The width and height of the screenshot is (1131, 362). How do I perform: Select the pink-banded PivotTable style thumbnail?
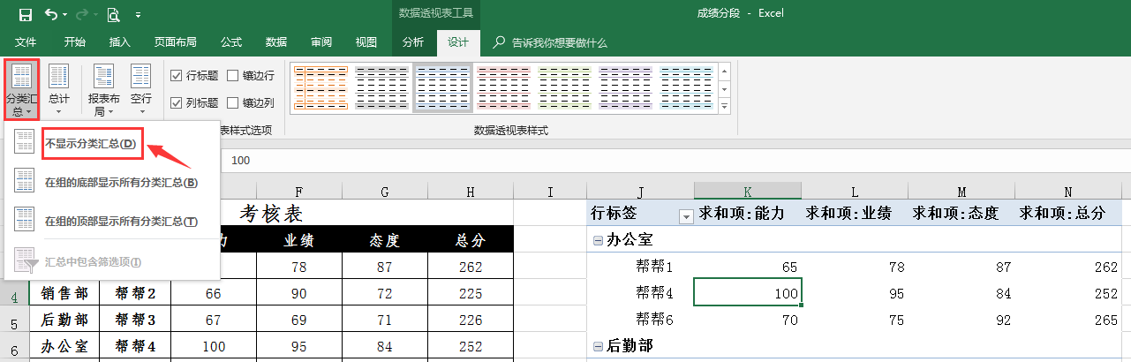tap(503, 87)
